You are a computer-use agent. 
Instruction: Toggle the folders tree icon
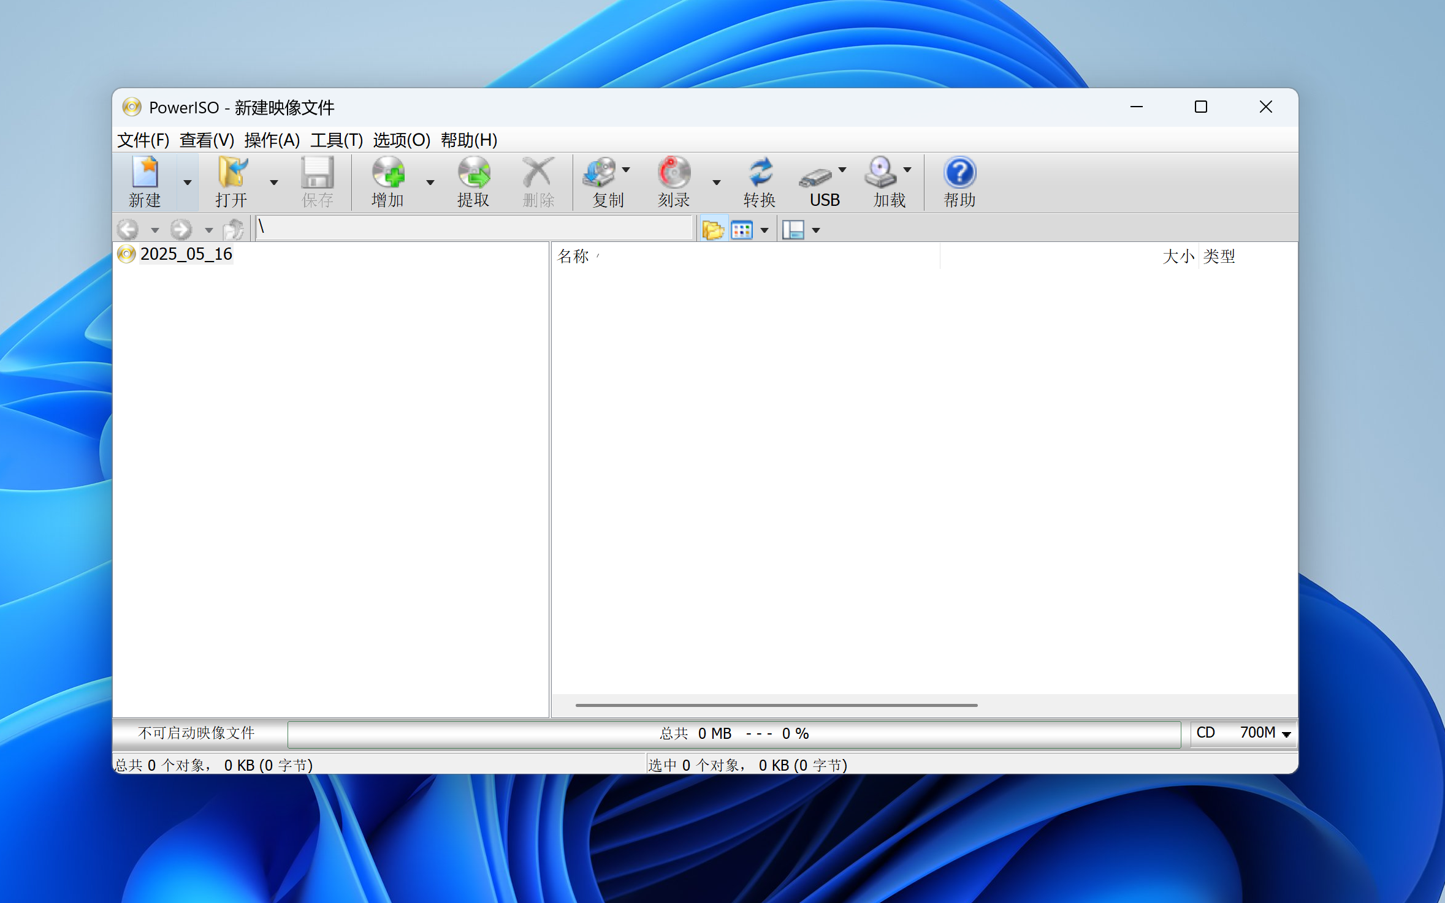713,230
